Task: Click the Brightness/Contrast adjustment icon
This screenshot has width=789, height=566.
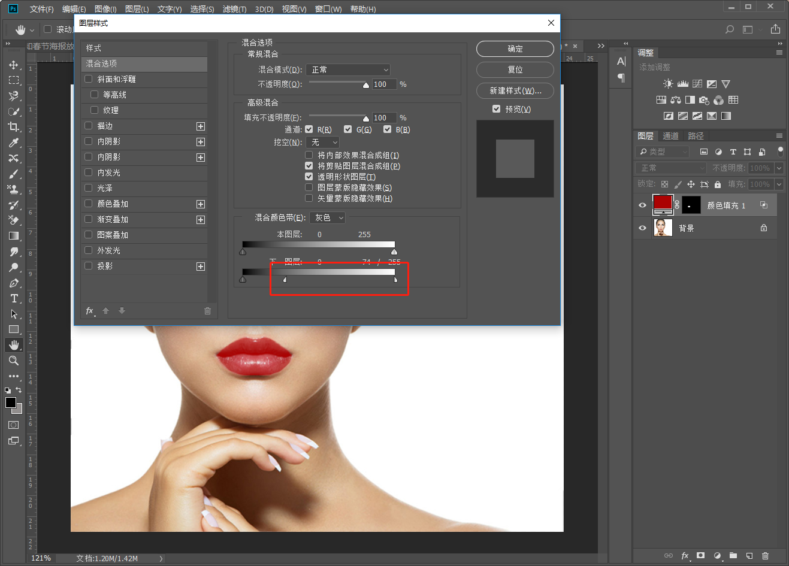Action: pyautogui.click(x=668, y=84)
